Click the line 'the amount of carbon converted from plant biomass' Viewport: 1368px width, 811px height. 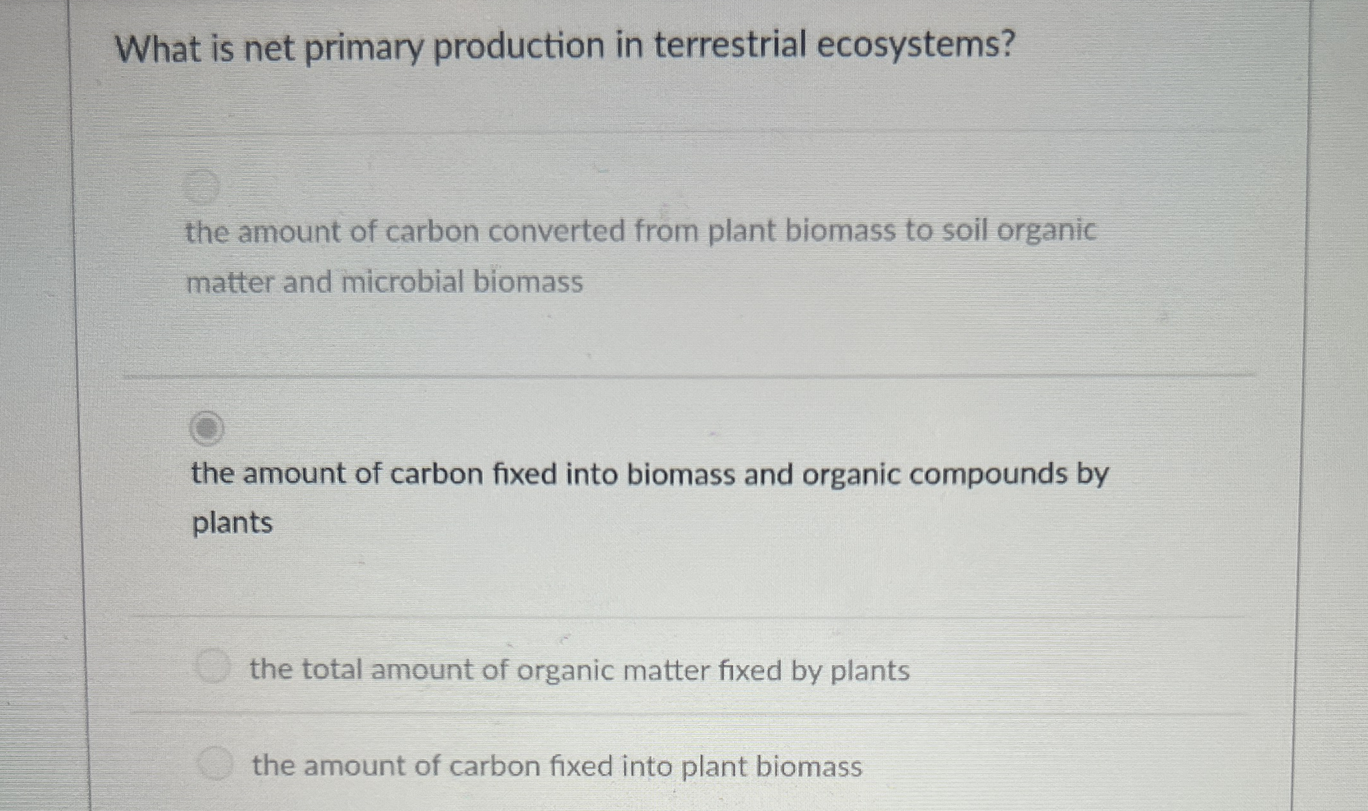tap(540, 231)
